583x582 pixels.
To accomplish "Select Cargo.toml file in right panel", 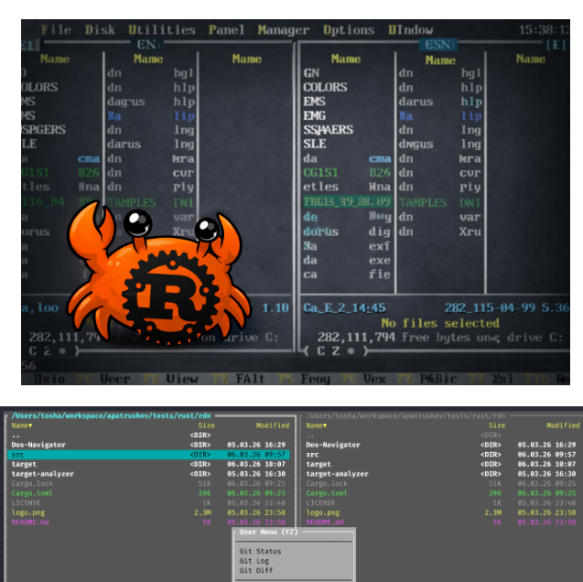I will pos(441,493).
